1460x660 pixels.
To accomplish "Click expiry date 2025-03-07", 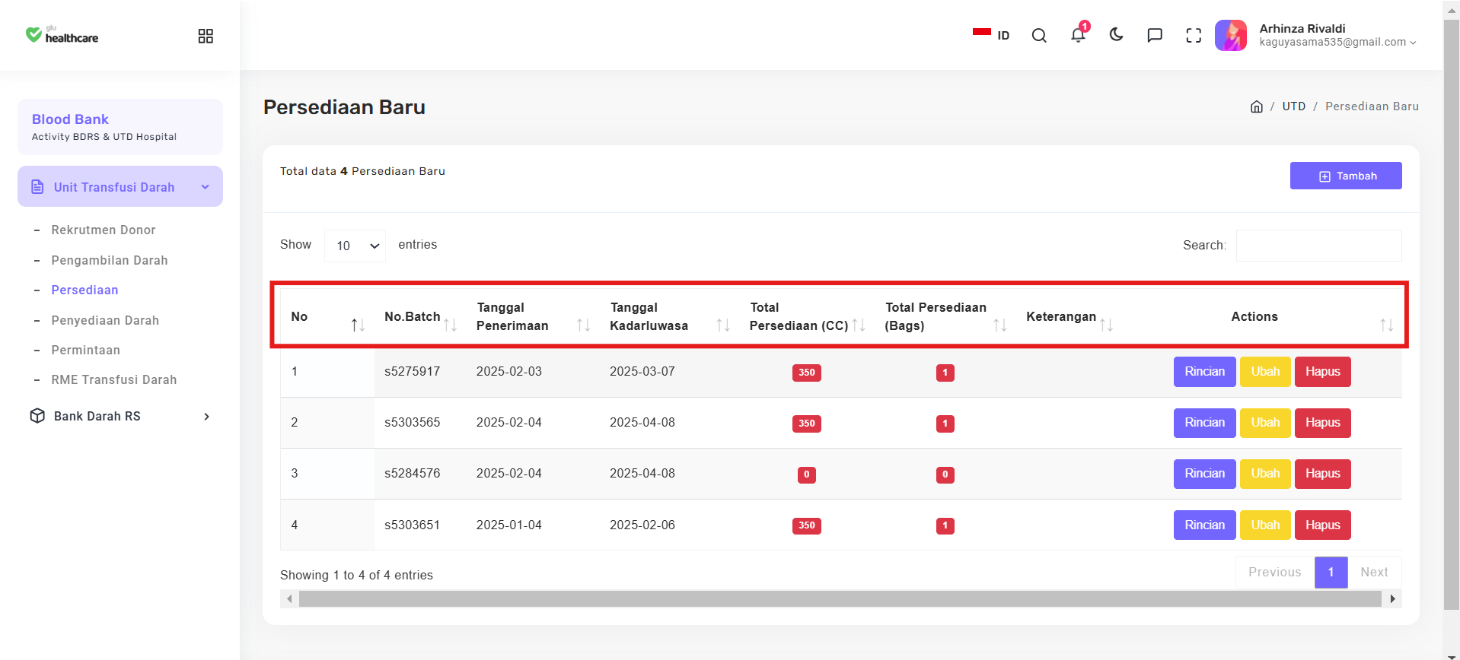I will [x=642, y=372].
